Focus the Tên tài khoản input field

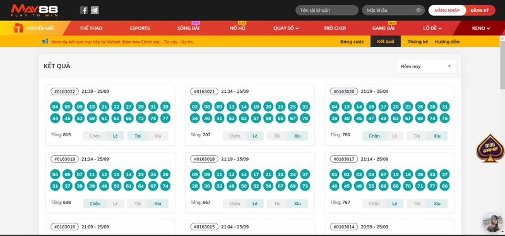click(x=327, y=10)
